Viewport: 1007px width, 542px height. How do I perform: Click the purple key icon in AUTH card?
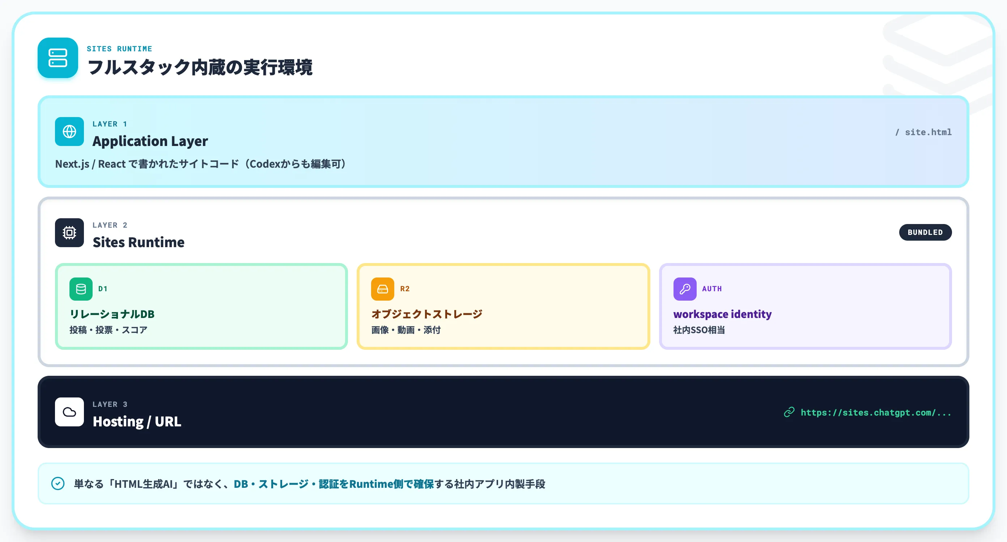coord(685,289)
